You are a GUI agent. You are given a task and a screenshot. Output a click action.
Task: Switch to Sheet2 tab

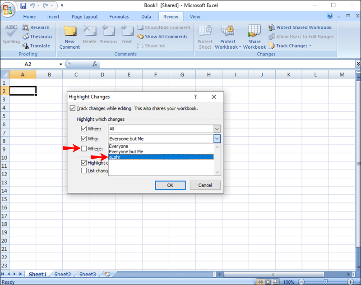tap(63, 274)
